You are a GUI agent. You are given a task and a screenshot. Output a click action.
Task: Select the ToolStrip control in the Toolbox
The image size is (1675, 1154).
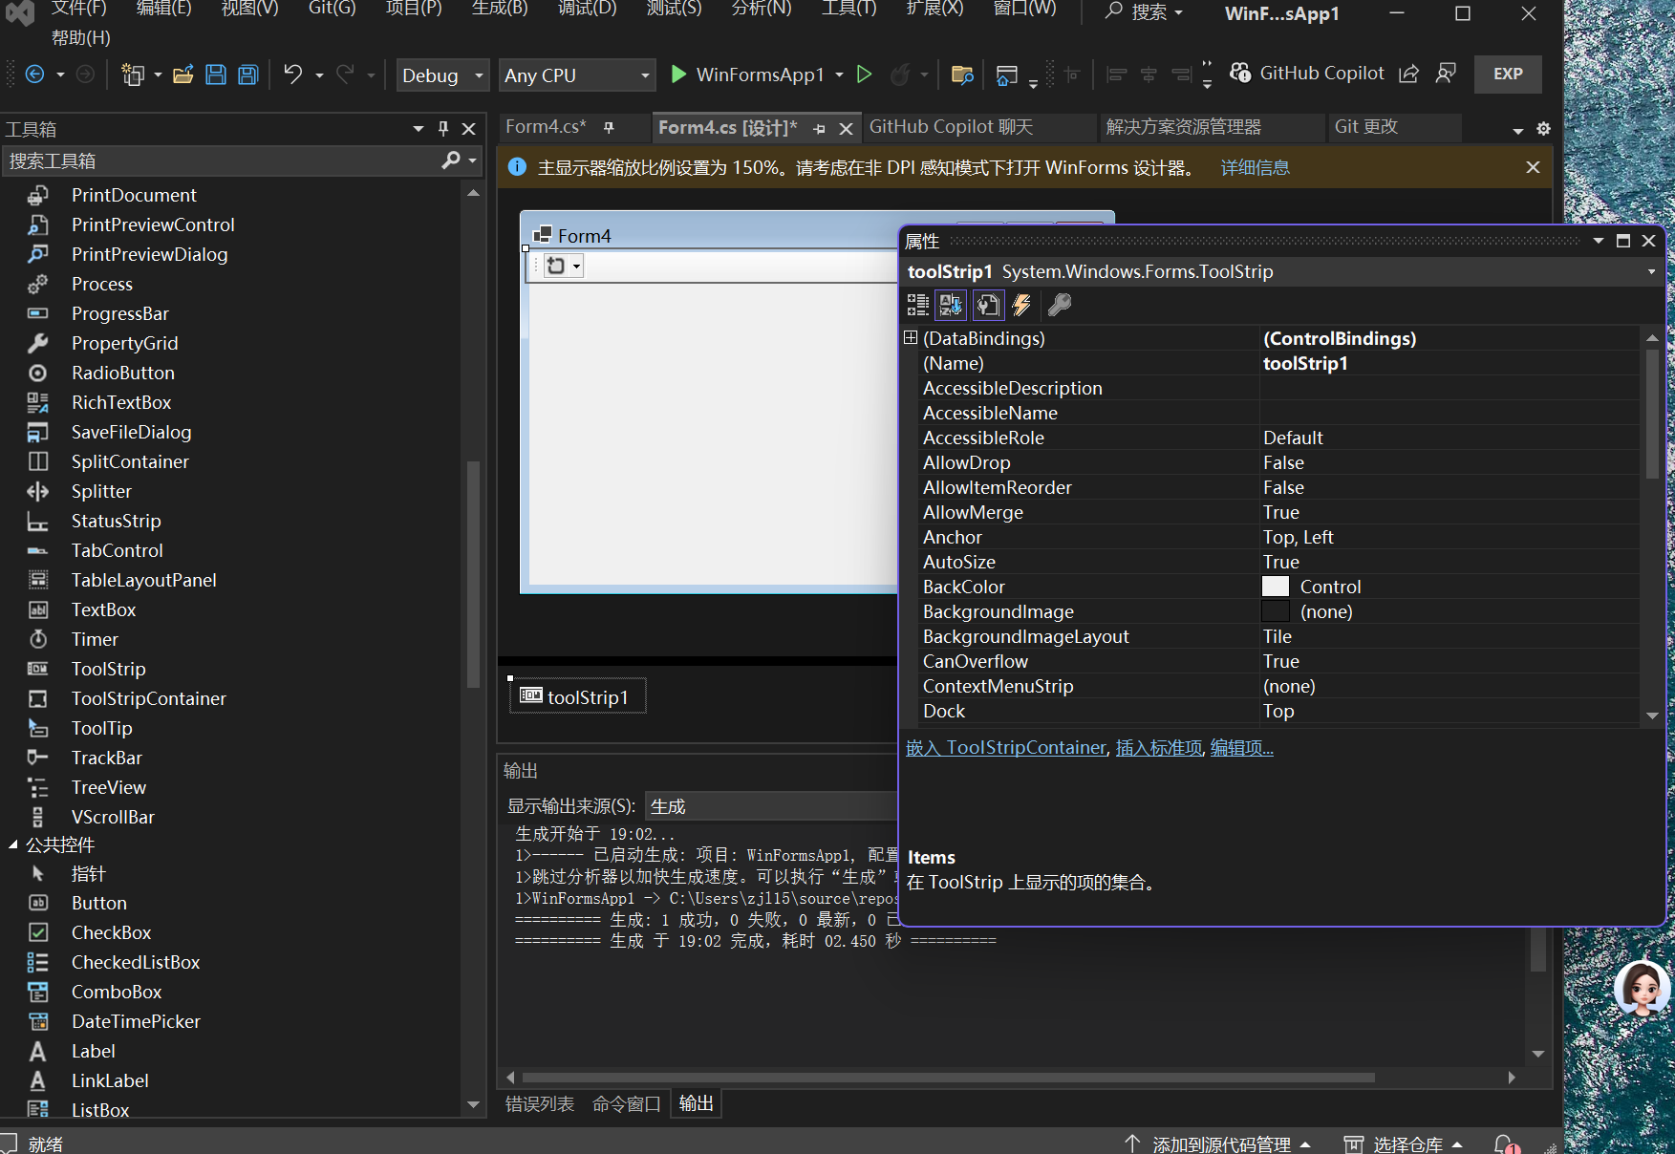pyautogui.click(x=108, y=669)
